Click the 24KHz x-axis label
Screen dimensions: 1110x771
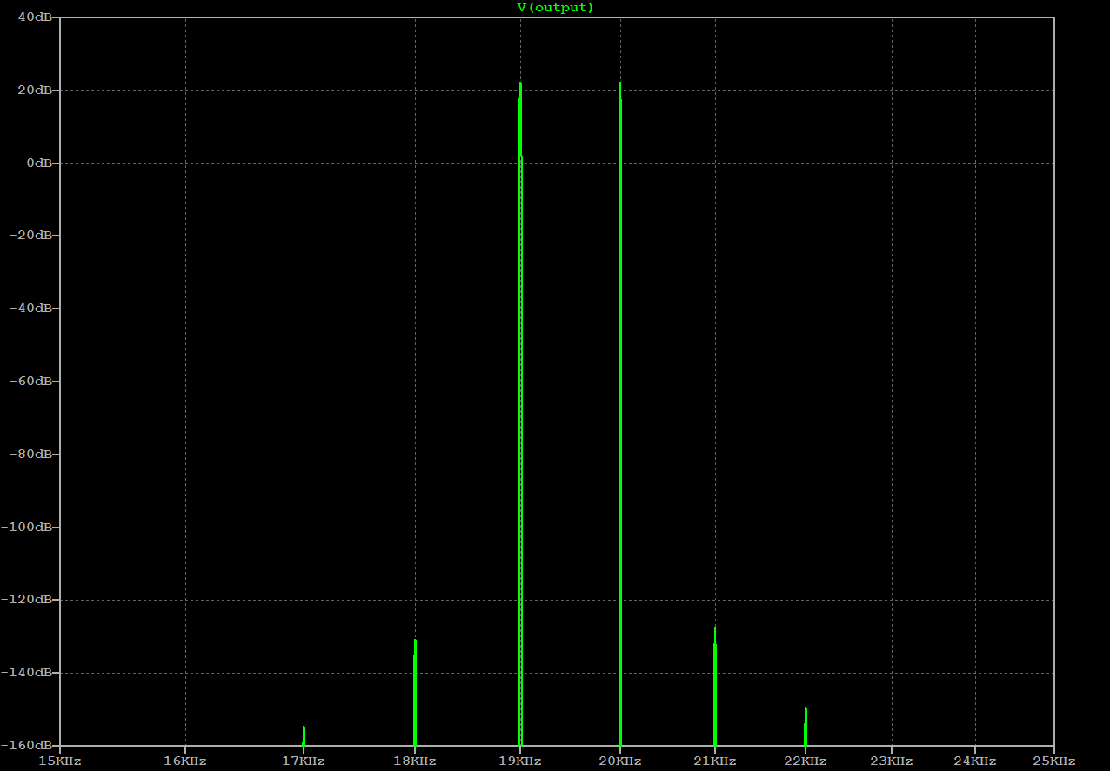[975, 761]
